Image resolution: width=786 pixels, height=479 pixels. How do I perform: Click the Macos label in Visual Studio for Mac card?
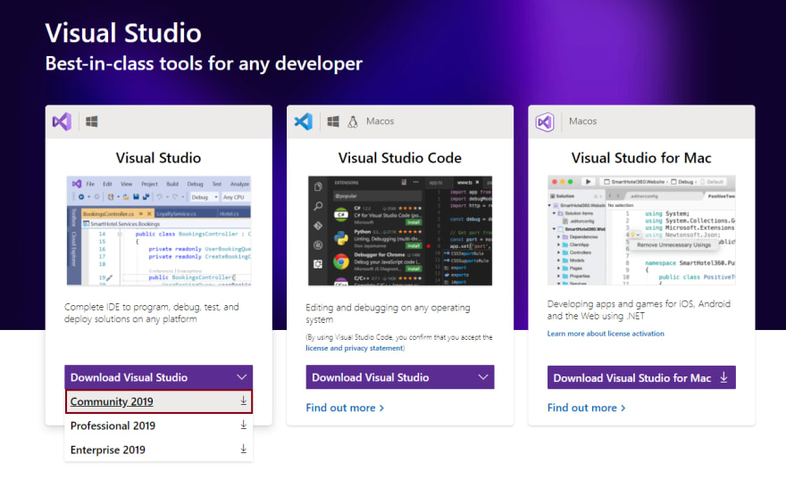pos(583,121)
